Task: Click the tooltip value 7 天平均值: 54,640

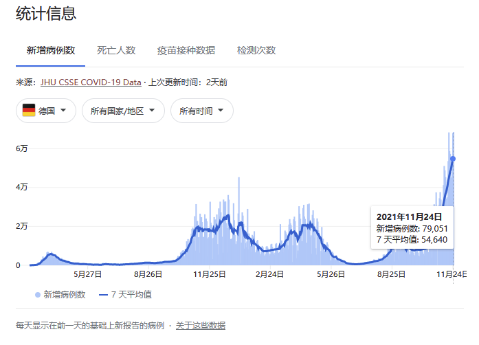Action: pyautogui.click(x=412, y=240)
